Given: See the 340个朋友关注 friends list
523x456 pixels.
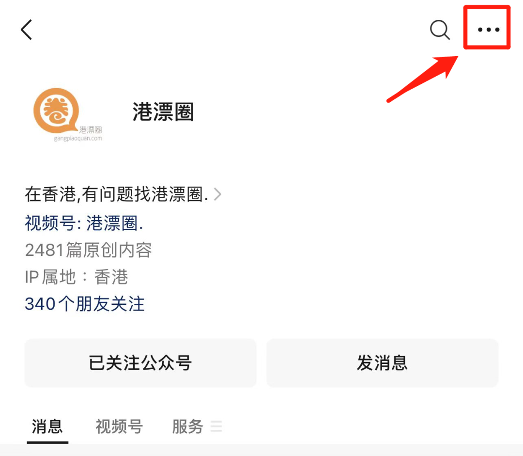Looking at the screenshot, I should click(x=85, y=304).
